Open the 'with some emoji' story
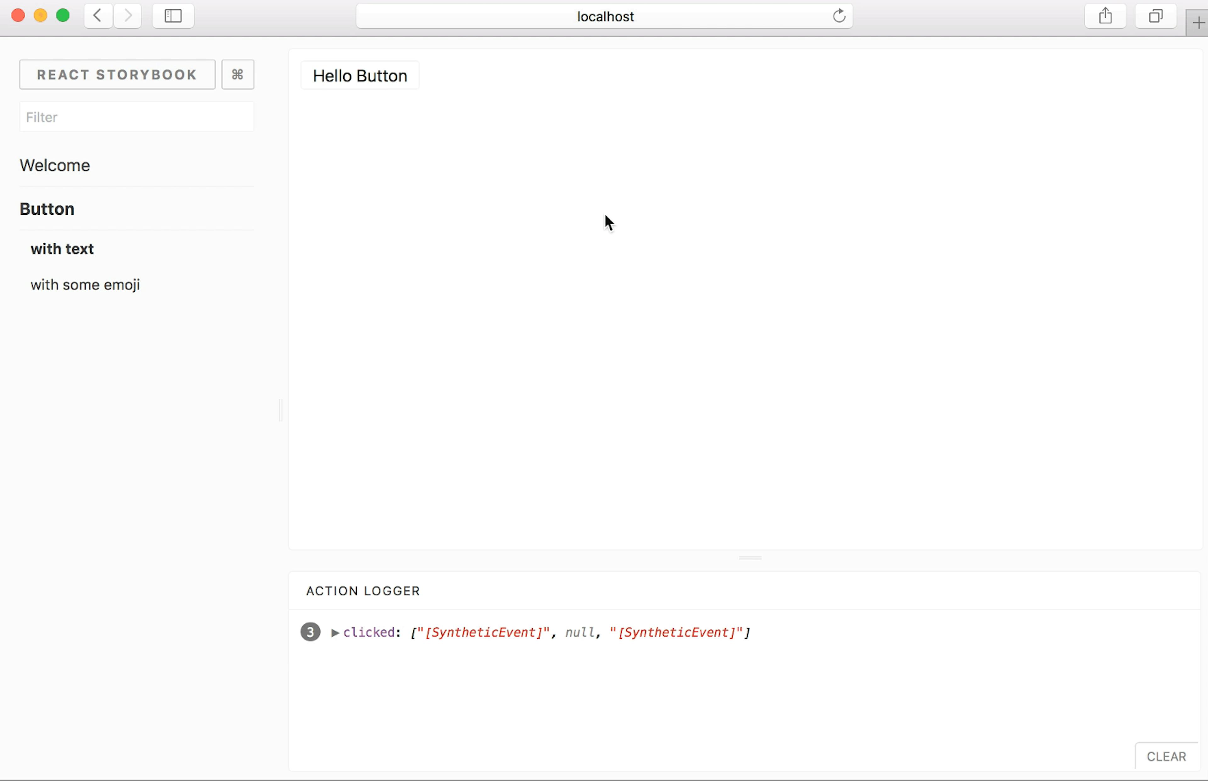The height and width of the screenshot is (781, 1208). point(85,285)
